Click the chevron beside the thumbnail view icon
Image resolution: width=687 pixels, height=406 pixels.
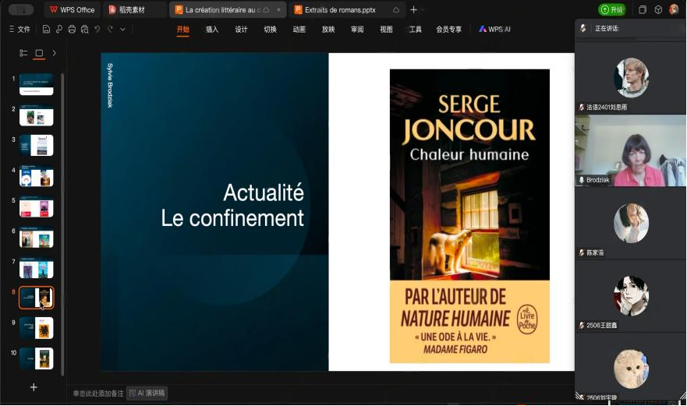click(x=55, y=53)
